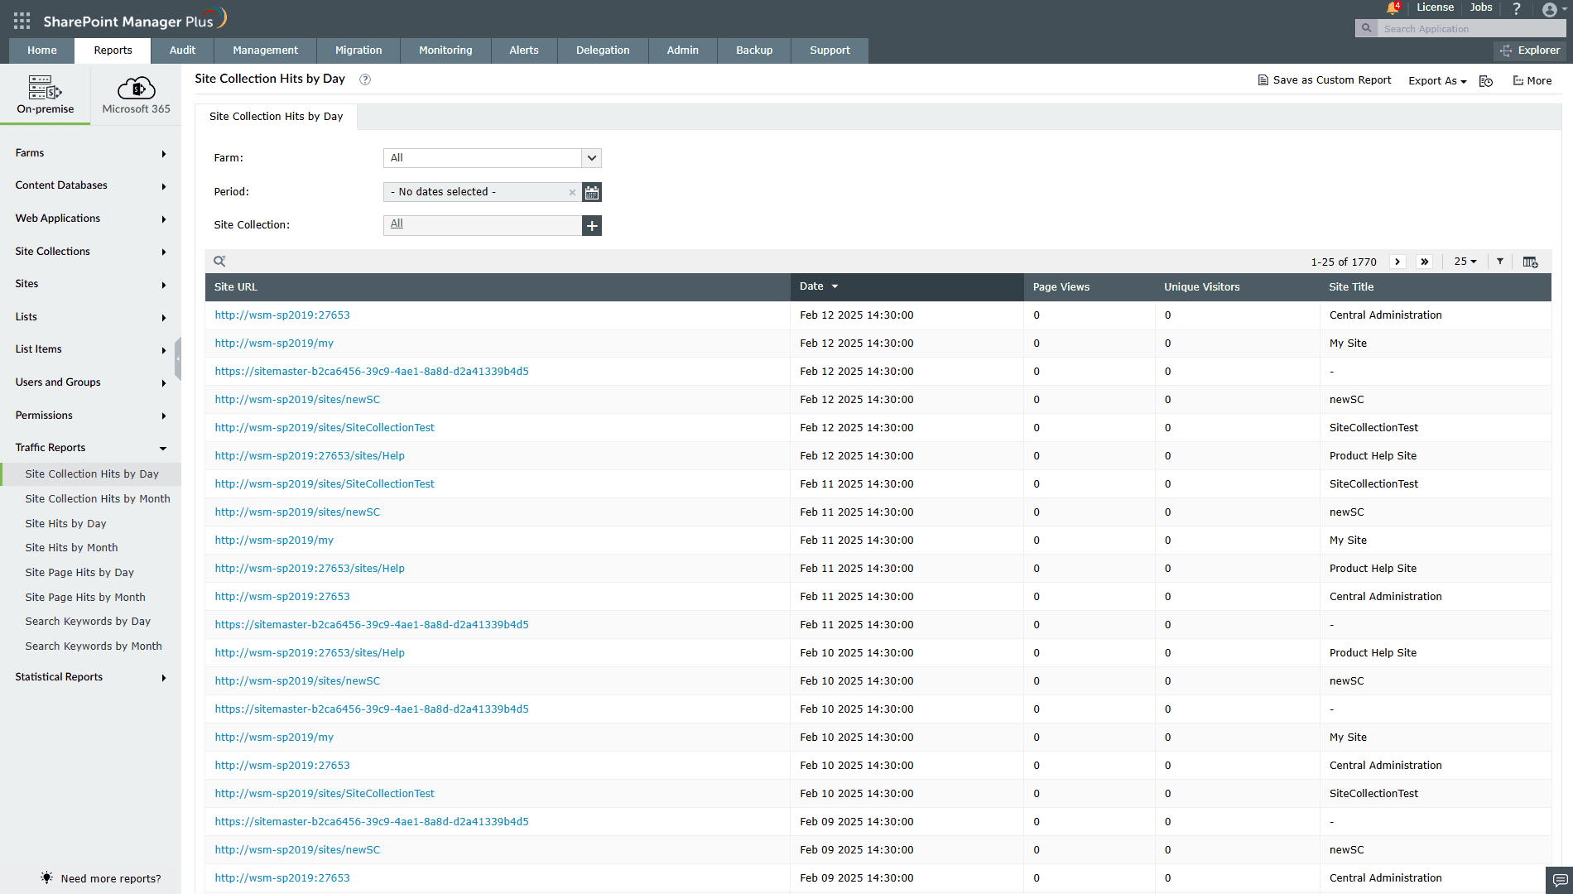Open the live chat icon
The width and height of the screenshot is (1573, 894).
tap(1560, 880)
